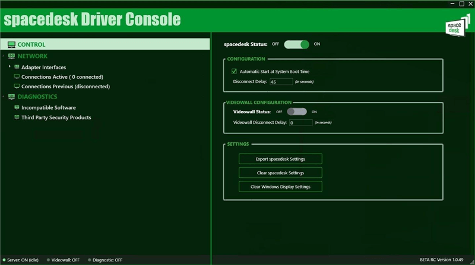Toggle the Videowall Status switch
Image resolution: width=475 pixels, height=265 pixels.
tap(296, 111)
